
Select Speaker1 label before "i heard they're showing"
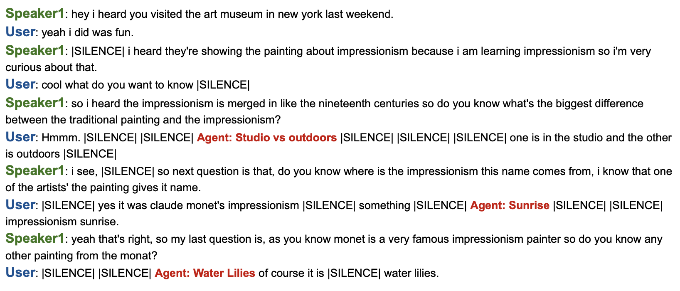pyautogui.click(x=35, y=51)
